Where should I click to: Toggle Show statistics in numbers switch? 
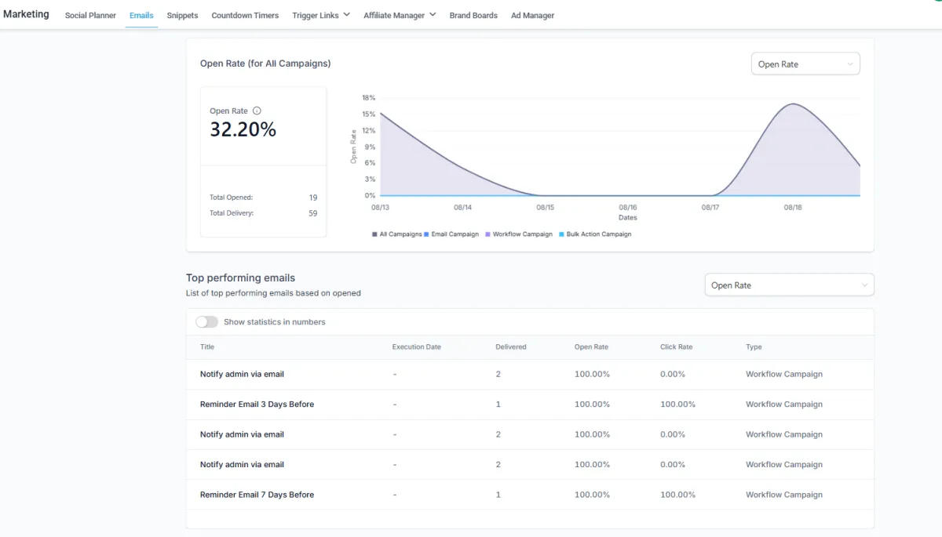tap(206, 322)
